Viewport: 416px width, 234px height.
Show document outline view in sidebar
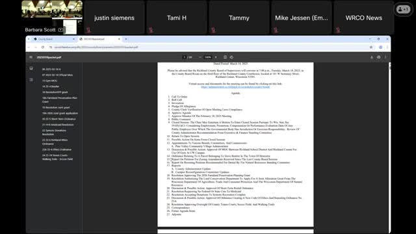click(31, 79)
